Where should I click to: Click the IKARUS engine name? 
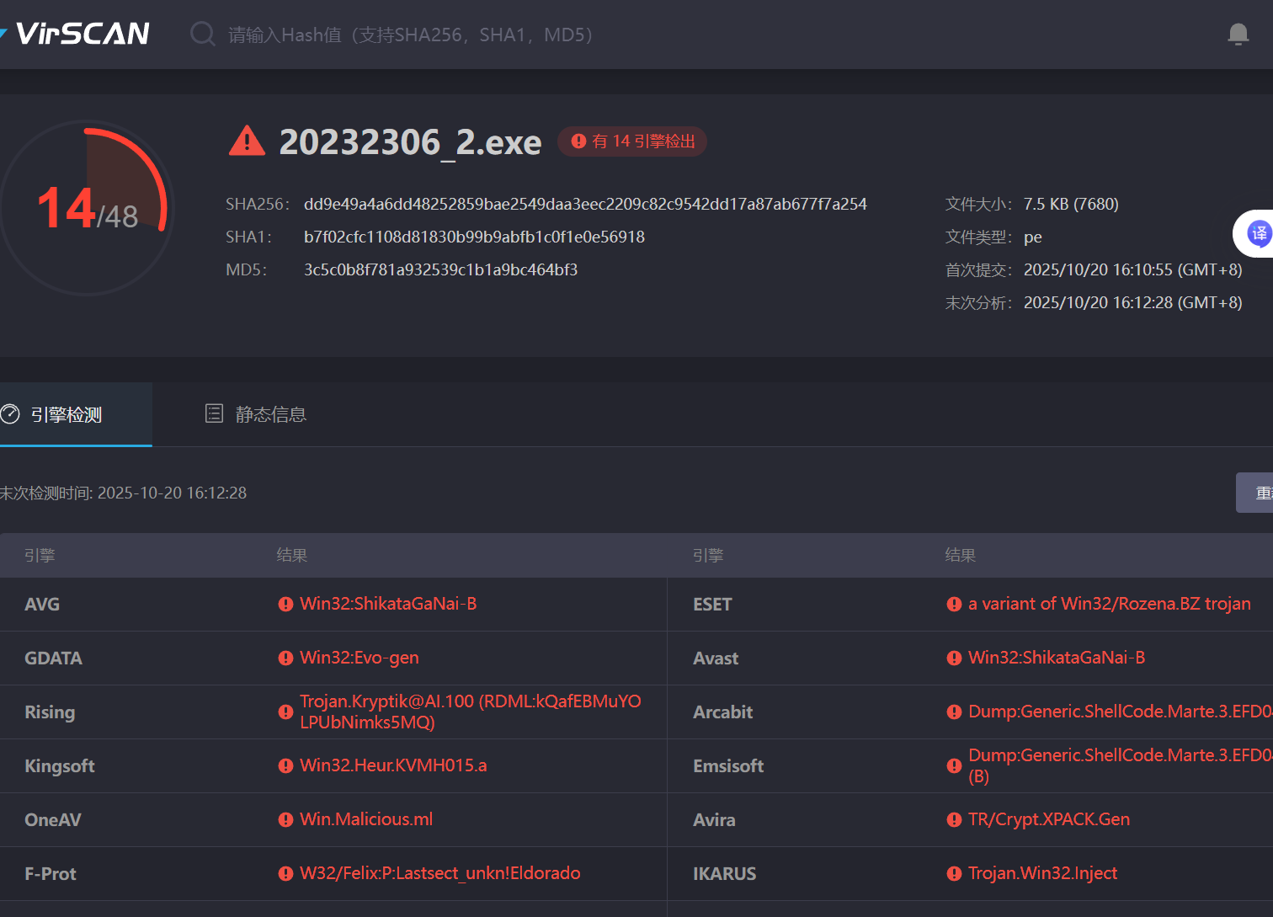[724, 874]
